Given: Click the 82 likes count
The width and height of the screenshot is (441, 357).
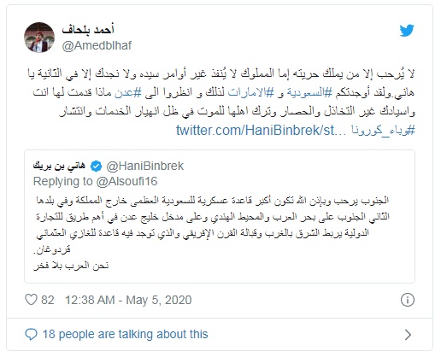Looking at the screenshot, I should 48,300.
